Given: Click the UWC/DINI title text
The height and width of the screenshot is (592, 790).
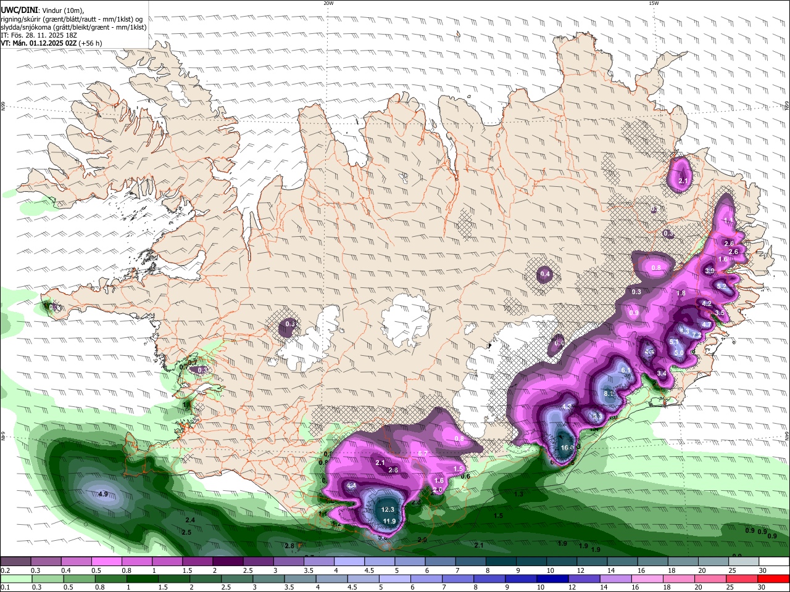Looking at the screenshot, I should pyautogui.click(x=19, y=10).
